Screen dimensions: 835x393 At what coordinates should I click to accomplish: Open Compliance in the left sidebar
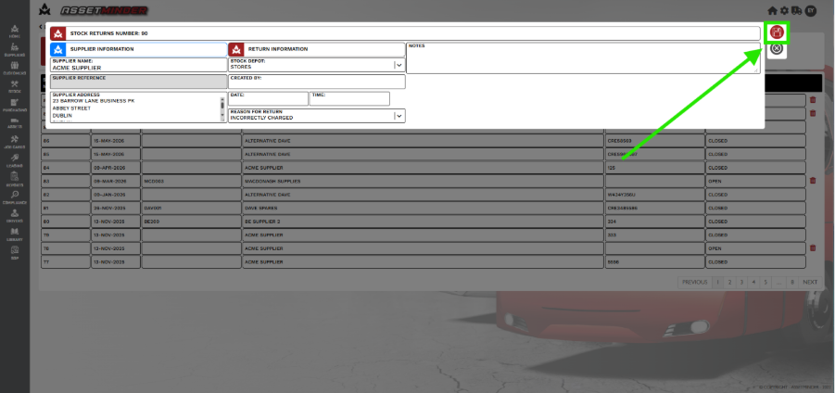[15, 197]
